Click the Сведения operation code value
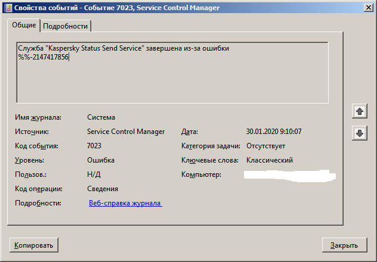Image resolution: width=377 pixels, height=262 pixels. 103,189
